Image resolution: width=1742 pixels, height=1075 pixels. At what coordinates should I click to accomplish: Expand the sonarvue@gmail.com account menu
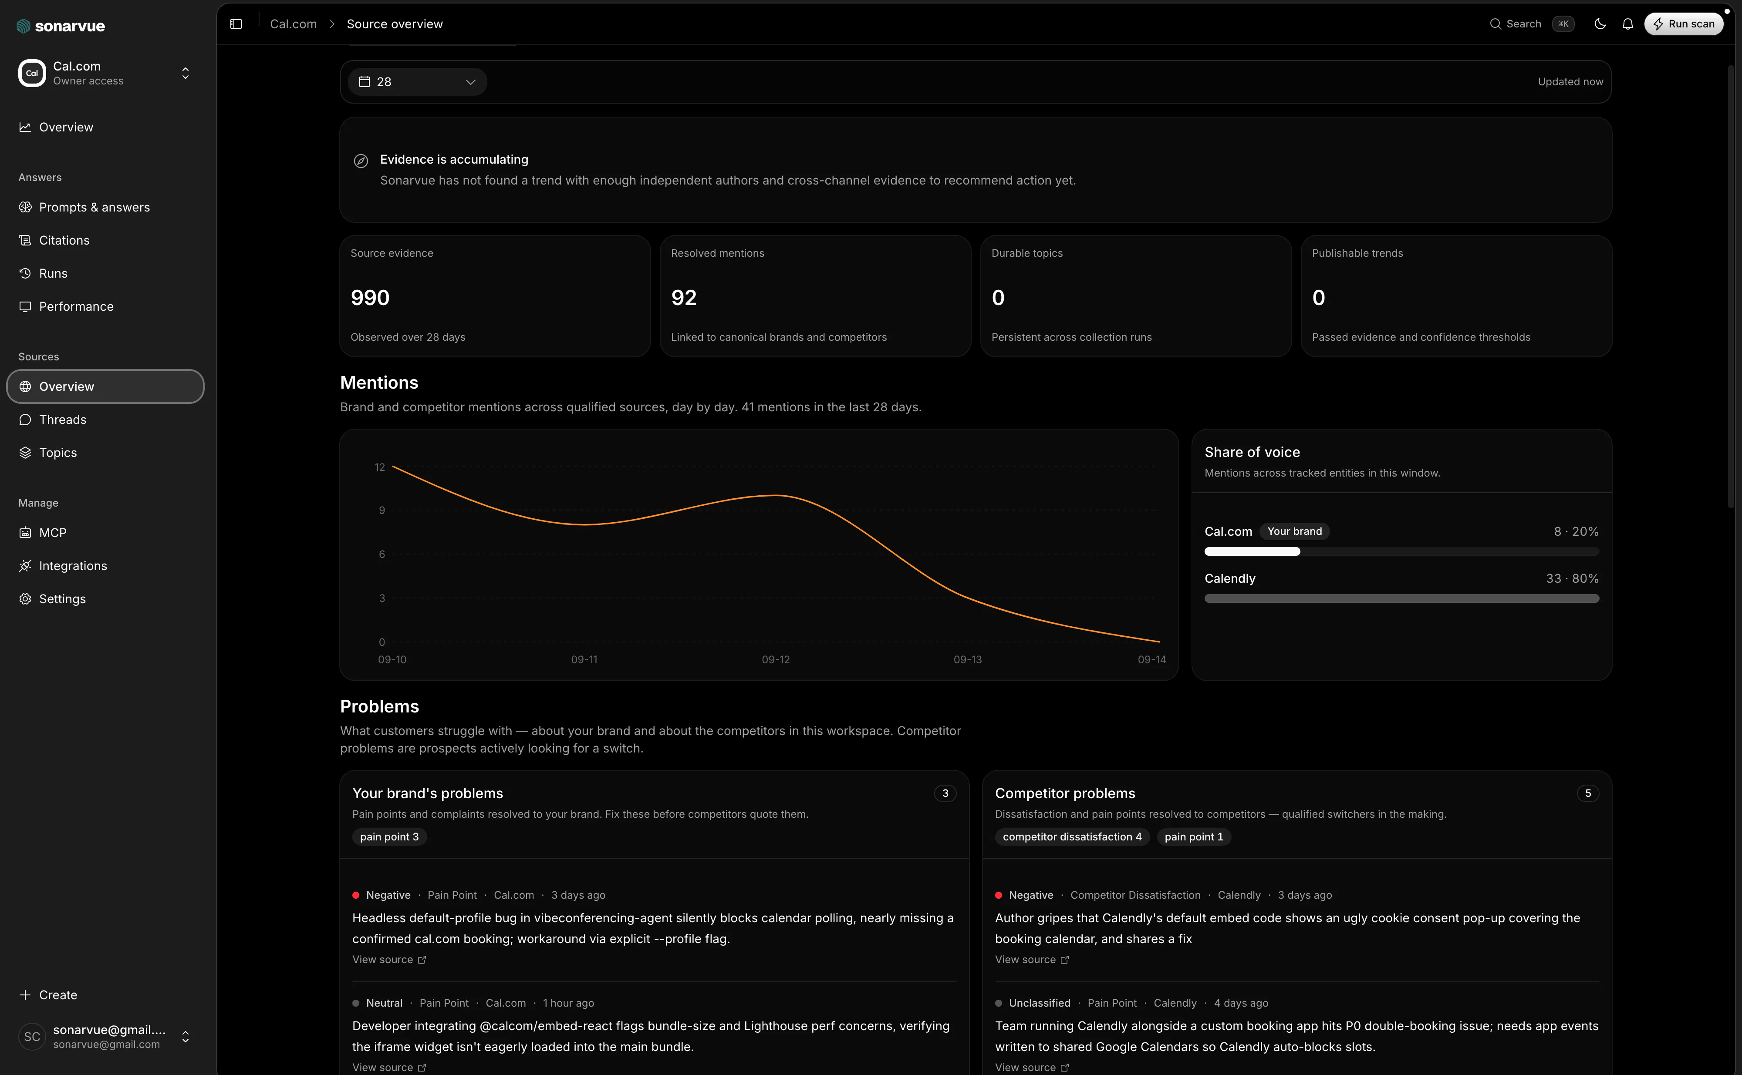coord(186,1037)
